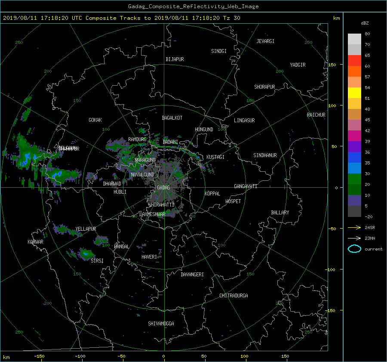Click the KARWAR city label

point(35,241)
